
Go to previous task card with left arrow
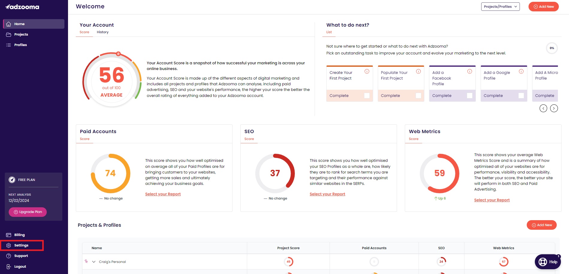[x=543, y=108]
